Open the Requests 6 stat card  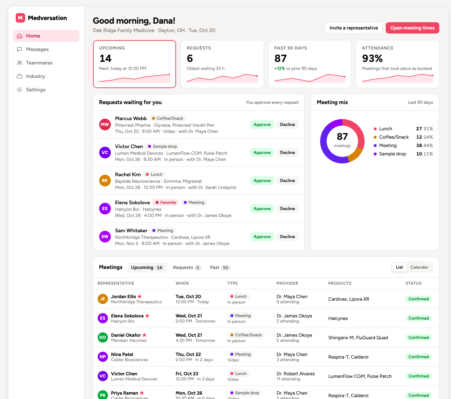click(222, 64)
